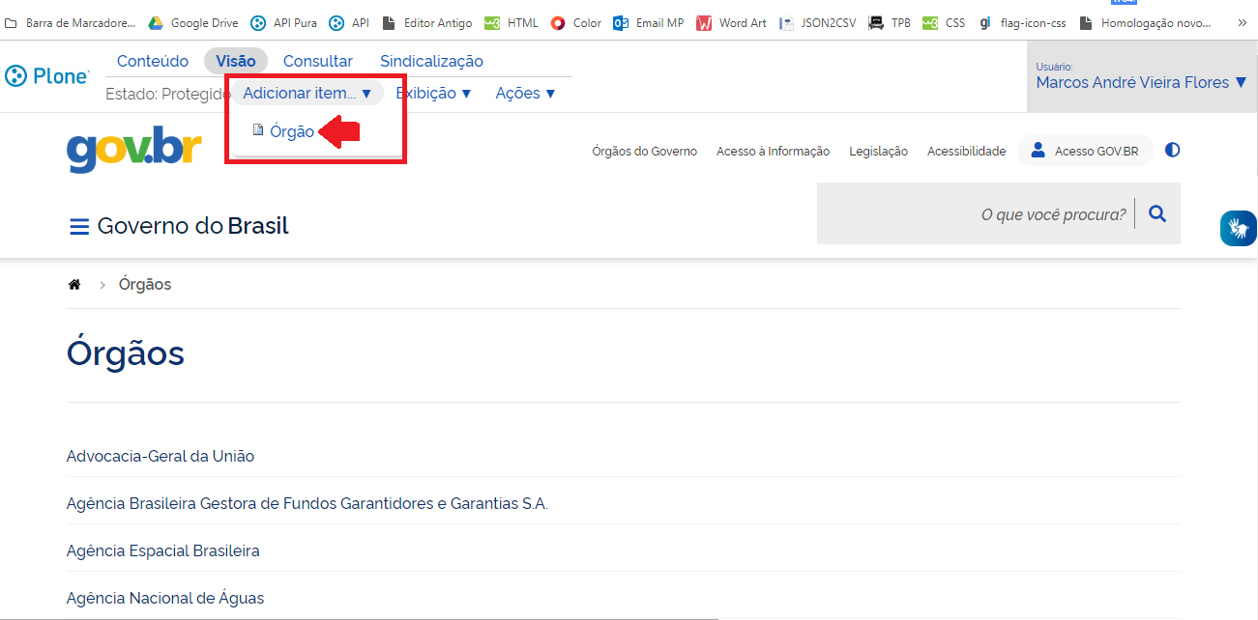Click the magnifying glass search icon
Viewport: 1258px width, 620px height.
(x=1157, y=214)
